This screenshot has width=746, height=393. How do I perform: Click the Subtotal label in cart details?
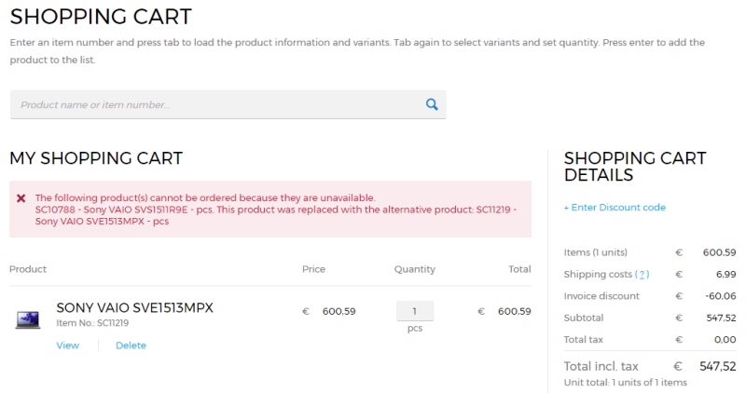coord(585,318)
